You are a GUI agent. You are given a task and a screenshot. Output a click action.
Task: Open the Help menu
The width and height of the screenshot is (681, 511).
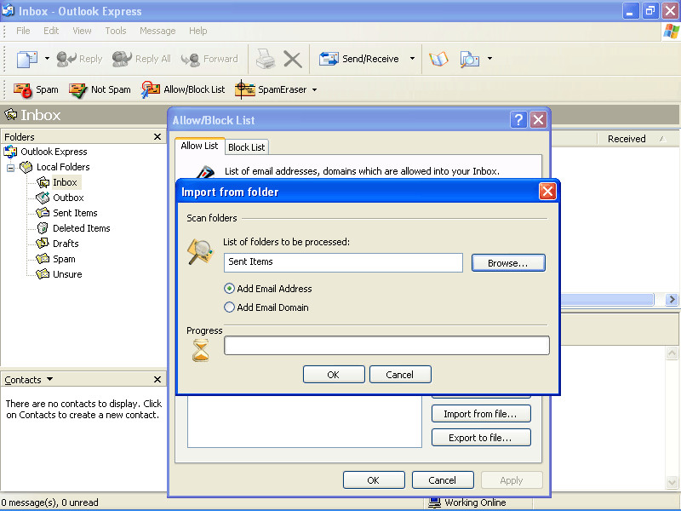pos(198,31)
